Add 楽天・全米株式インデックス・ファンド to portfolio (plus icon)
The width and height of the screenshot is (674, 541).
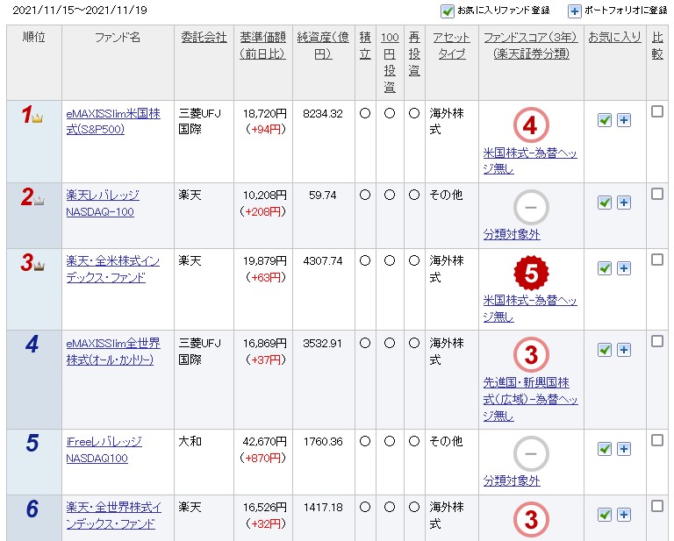point(624,268)
